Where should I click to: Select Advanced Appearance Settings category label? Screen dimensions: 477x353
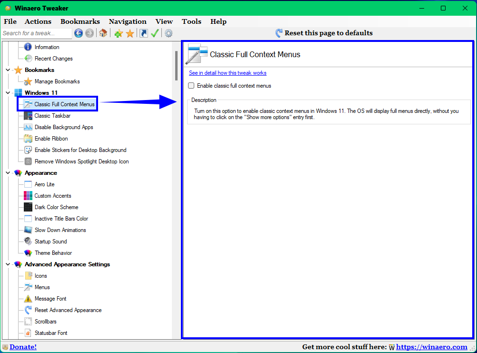pyautogui.click(x=67, y=264)
